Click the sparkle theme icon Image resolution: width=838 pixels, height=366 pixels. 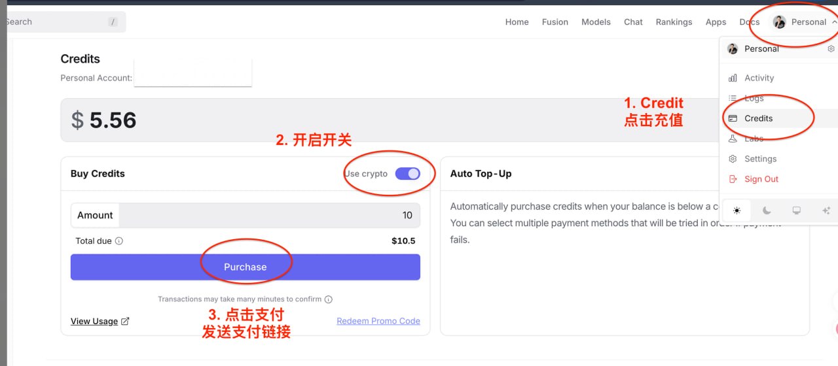coord(826,210)
